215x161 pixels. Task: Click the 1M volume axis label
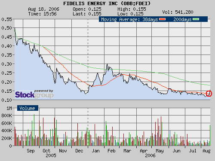(9, 108)
